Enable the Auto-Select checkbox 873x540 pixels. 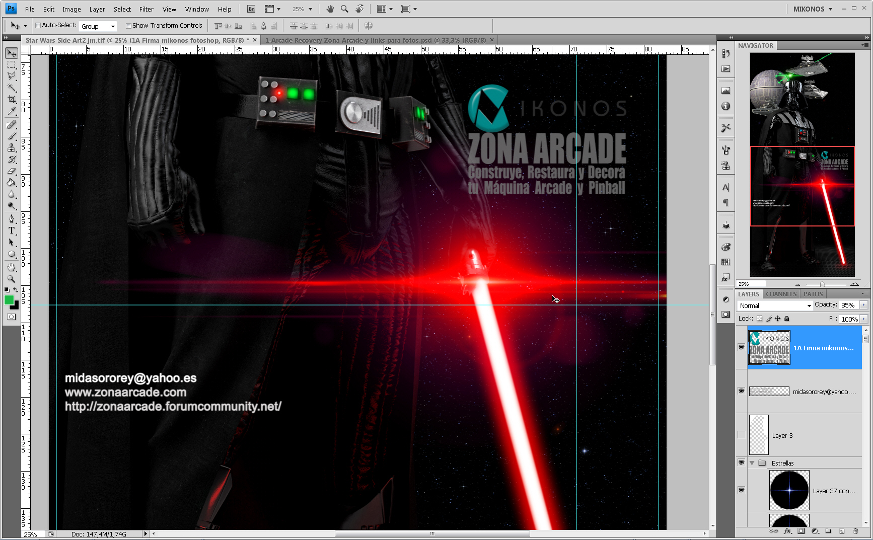[x=38, y=26]
